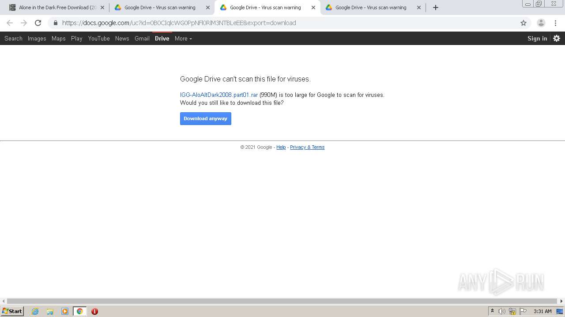Click the horizontal scrollbar track
This screenshot has width=565, height=317.
pyautogui.click(x=282, y=301)
